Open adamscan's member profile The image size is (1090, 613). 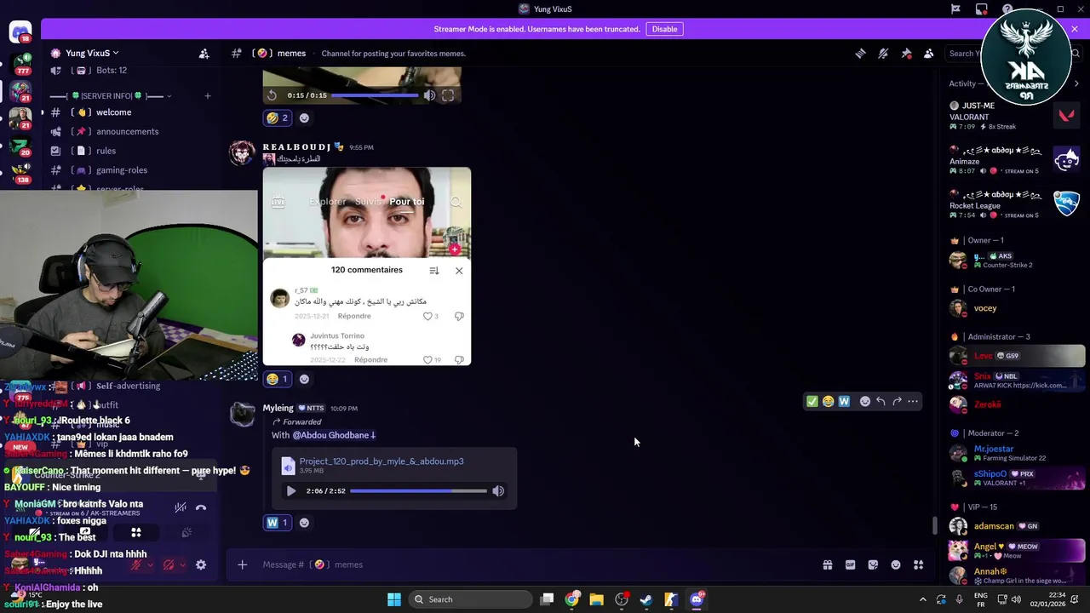point(1017,526)
